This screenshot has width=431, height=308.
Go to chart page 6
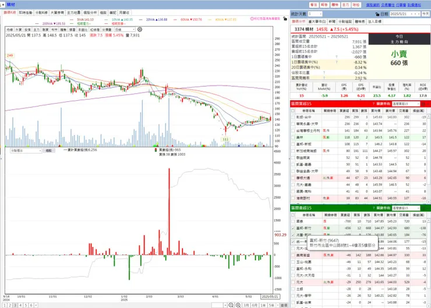tap(31, 305)
